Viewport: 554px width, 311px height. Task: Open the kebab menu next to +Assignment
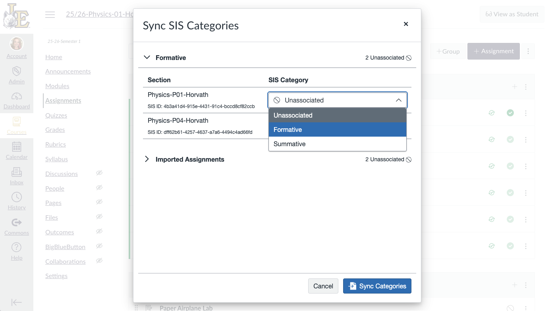[x=528, y=51]
